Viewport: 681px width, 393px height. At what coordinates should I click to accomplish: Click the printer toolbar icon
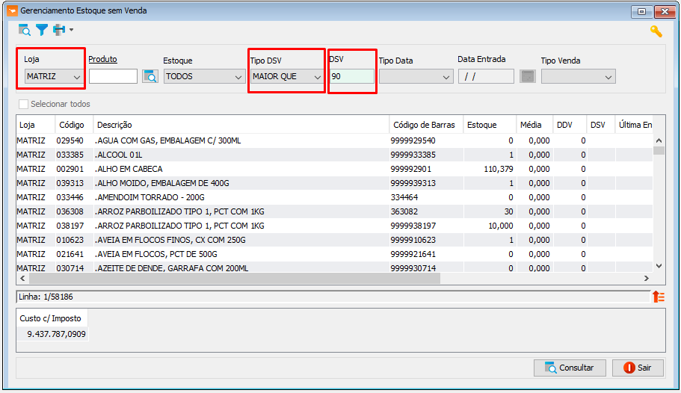59,30
